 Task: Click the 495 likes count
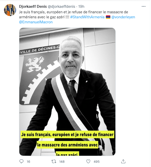[97, 161]
